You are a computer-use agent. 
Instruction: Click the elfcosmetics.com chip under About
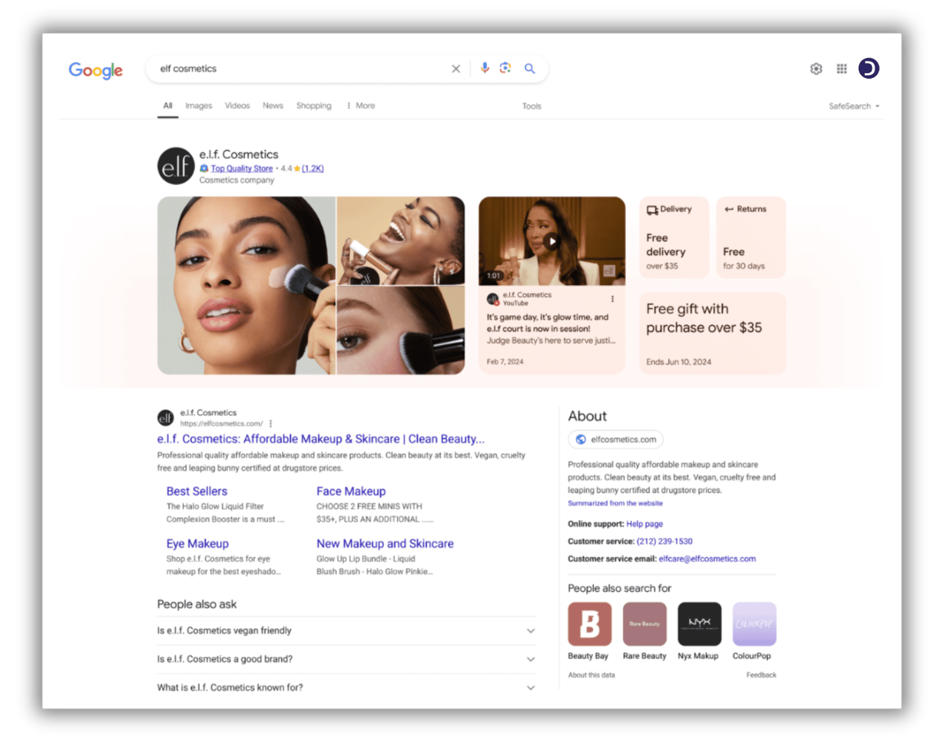point(616,439)
